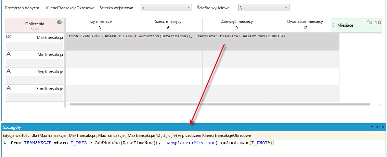Viewport: 387px width, 157px height.
Task: Click the MaxTransakcja formula cell in grid
Action: pos(202,42)
